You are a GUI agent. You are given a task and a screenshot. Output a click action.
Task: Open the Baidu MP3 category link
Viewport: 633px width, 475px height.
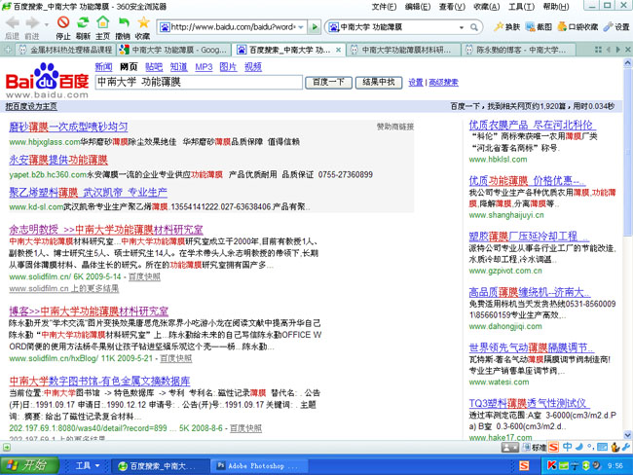204,66
